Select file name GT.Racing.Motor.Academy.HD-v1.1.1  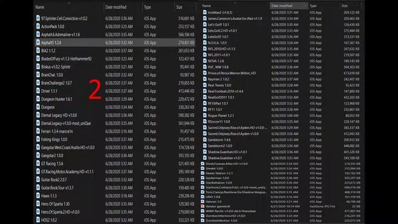tap(67, 172)
